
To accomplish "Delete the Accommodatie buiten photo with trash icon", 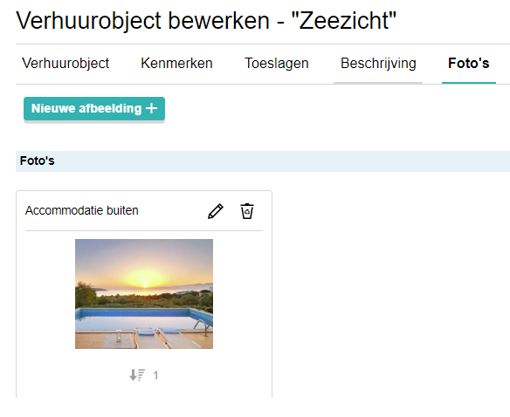I will 247,211.
